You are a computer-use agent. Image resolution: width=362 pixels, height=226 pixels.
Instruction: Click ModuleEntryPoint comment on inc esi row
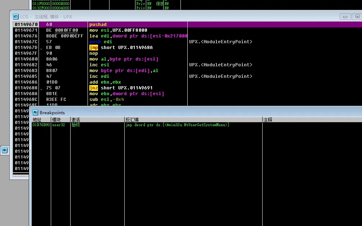pyautogui.click(x=221, y=65)
